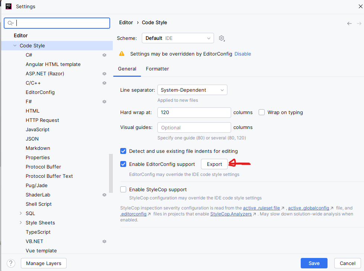Click the Visual guides input field
This screenshot has height=271, width=364.
[194, 127]
